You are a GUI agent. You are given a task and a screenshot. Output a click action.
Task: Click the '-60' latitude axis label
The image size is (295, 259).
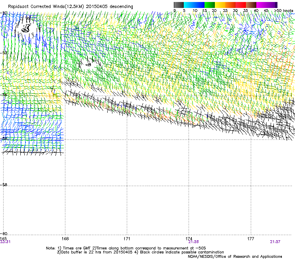(4, 234)
